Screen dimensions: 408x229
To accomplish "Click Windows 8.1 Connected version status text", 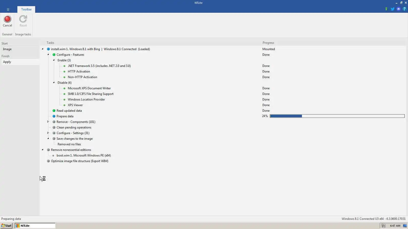I will (373, 219).
